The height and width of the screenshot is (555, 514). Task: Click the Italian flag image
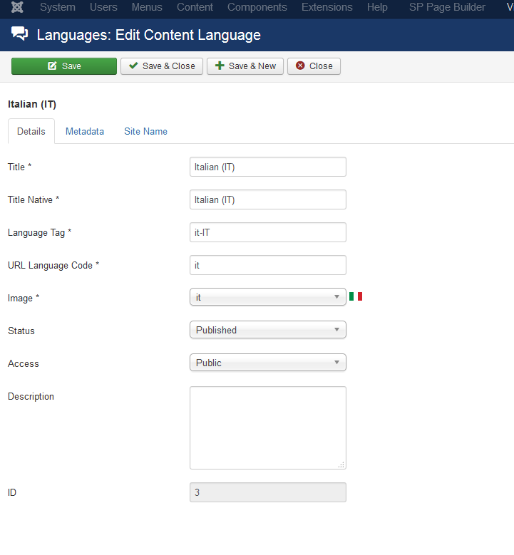coord(356,296)
